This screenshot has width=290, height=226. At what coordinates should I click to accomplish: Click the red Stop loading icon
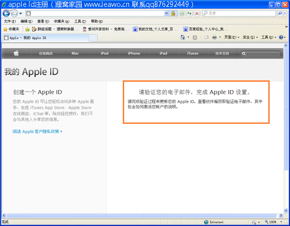(197, 14)
